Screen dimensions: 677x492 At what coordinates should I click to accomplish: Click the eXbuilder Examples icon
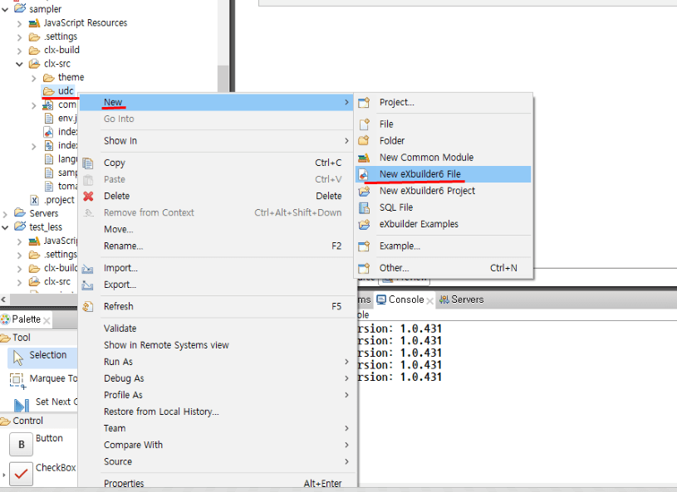[x=364, y=224]
